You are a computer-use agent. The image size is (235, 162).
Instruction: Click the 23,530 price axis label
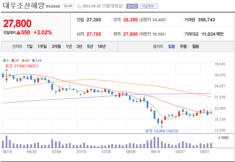220,130
